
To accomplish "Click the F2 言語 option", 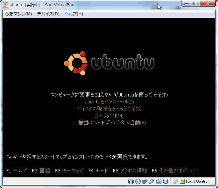I will click(x=41, y=171).
